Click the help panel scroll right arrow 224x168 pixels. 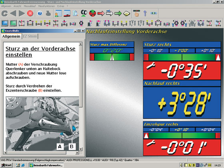pyautogui.click(x=77, y=152)
